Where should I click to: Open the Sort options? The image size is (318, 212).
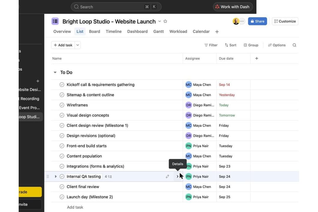231,45
